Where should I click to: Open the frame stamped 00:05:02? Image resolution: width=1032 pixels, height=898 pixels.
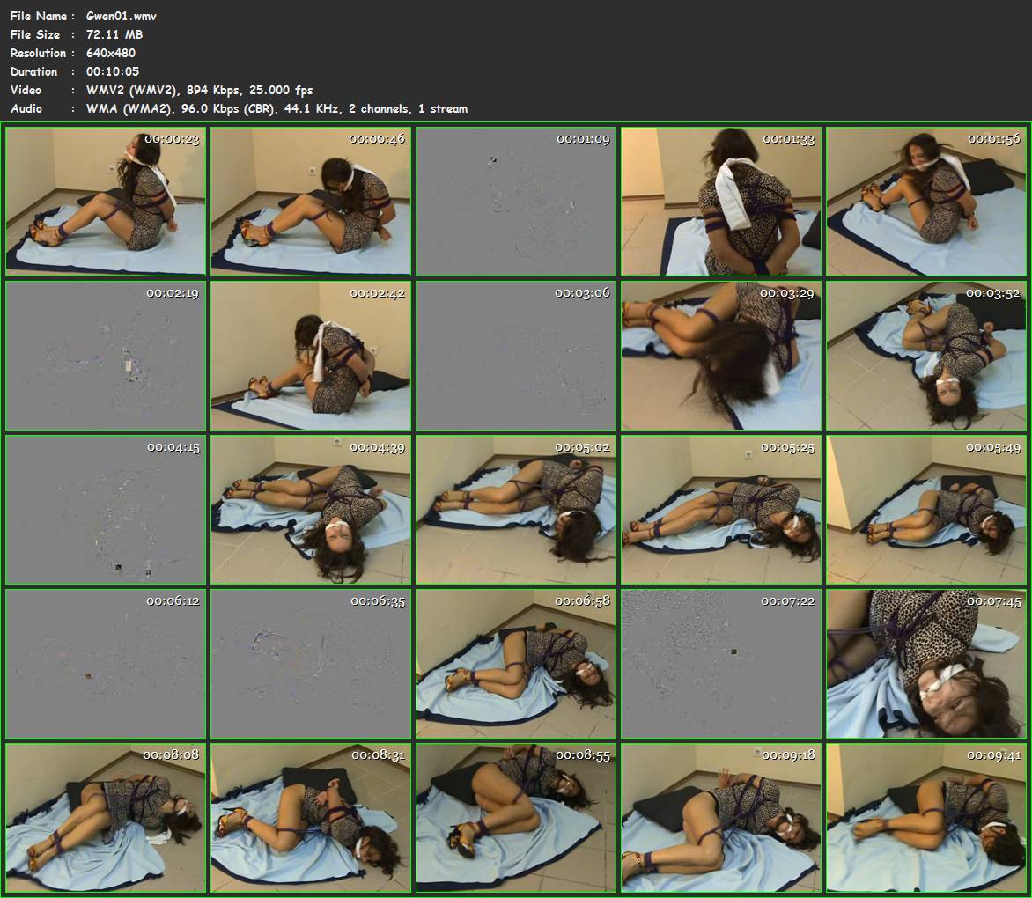point(516,510)
